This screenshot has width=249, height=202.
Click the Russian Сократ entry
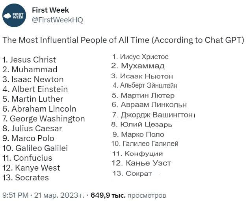coord(132,173)
